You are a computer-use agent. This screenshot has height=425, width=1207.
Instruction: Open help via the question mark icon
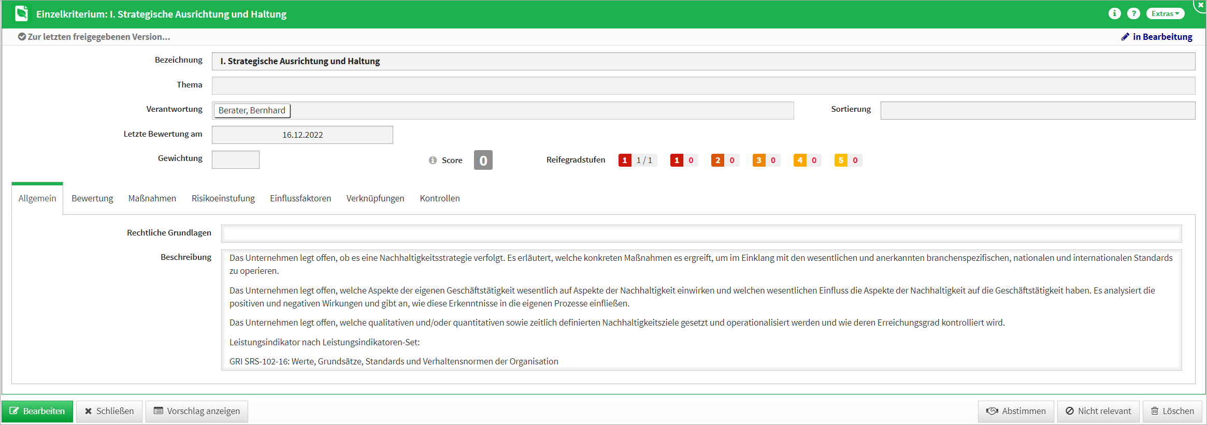(x=1133, y=13)
